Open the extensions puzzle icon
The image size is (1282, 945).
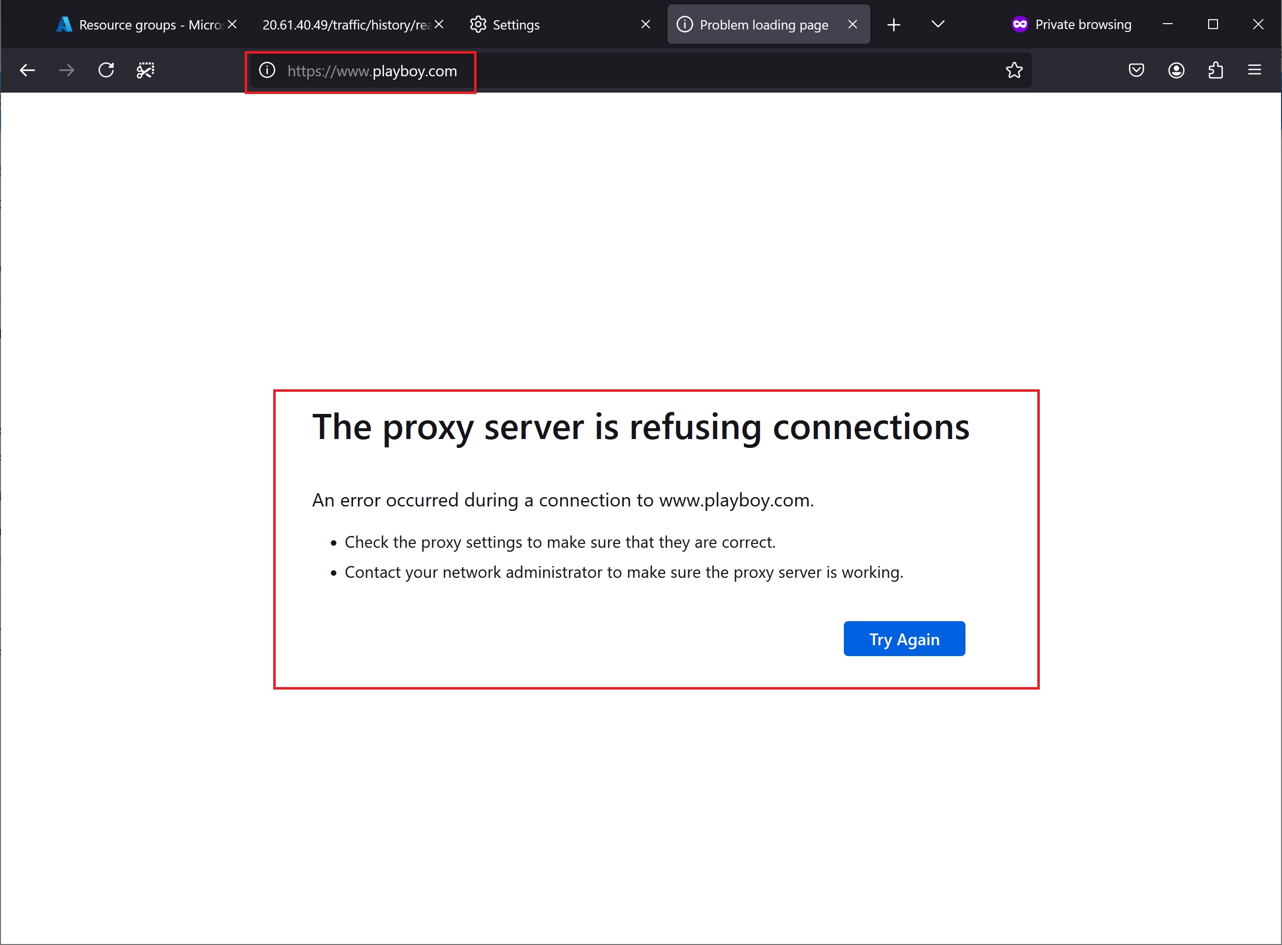point(1215,70)
